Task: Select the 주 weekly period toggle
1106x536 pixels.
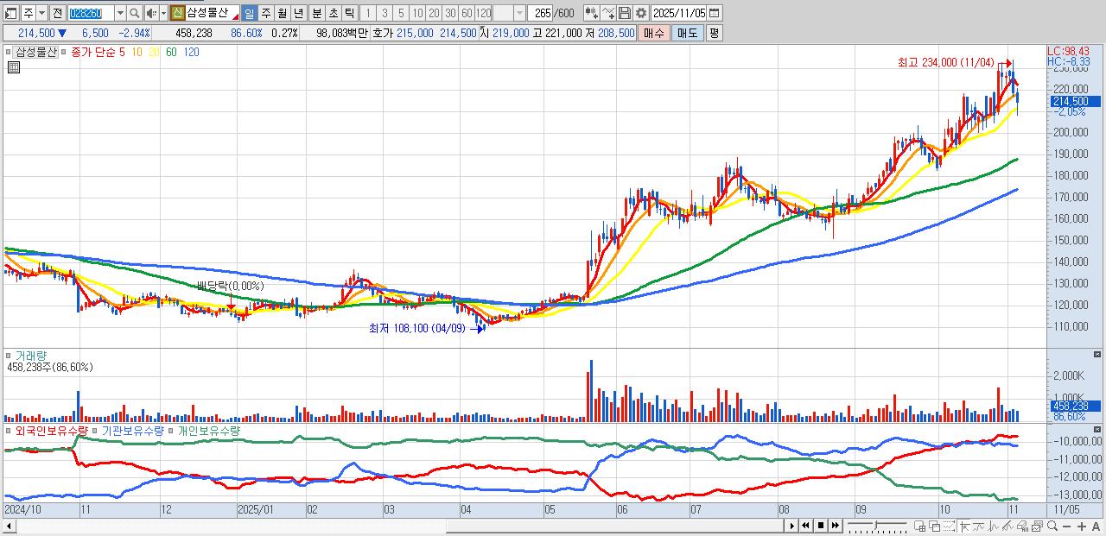Action: [x=266, y=13]
